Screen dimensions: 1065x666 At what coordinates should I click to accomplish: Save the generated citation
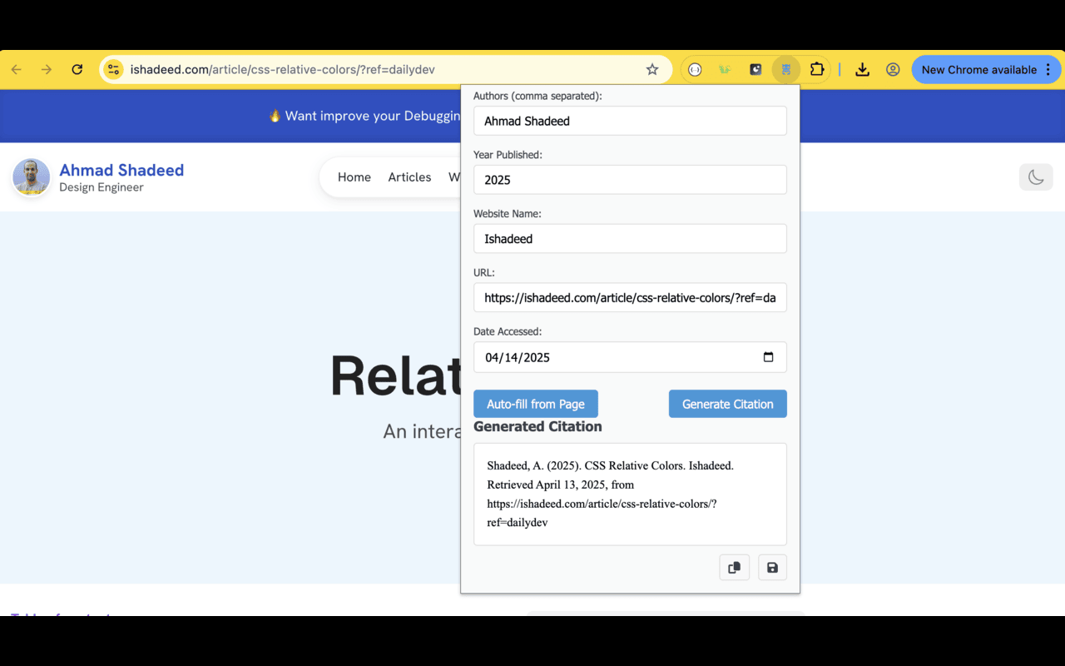coord(772,568)
